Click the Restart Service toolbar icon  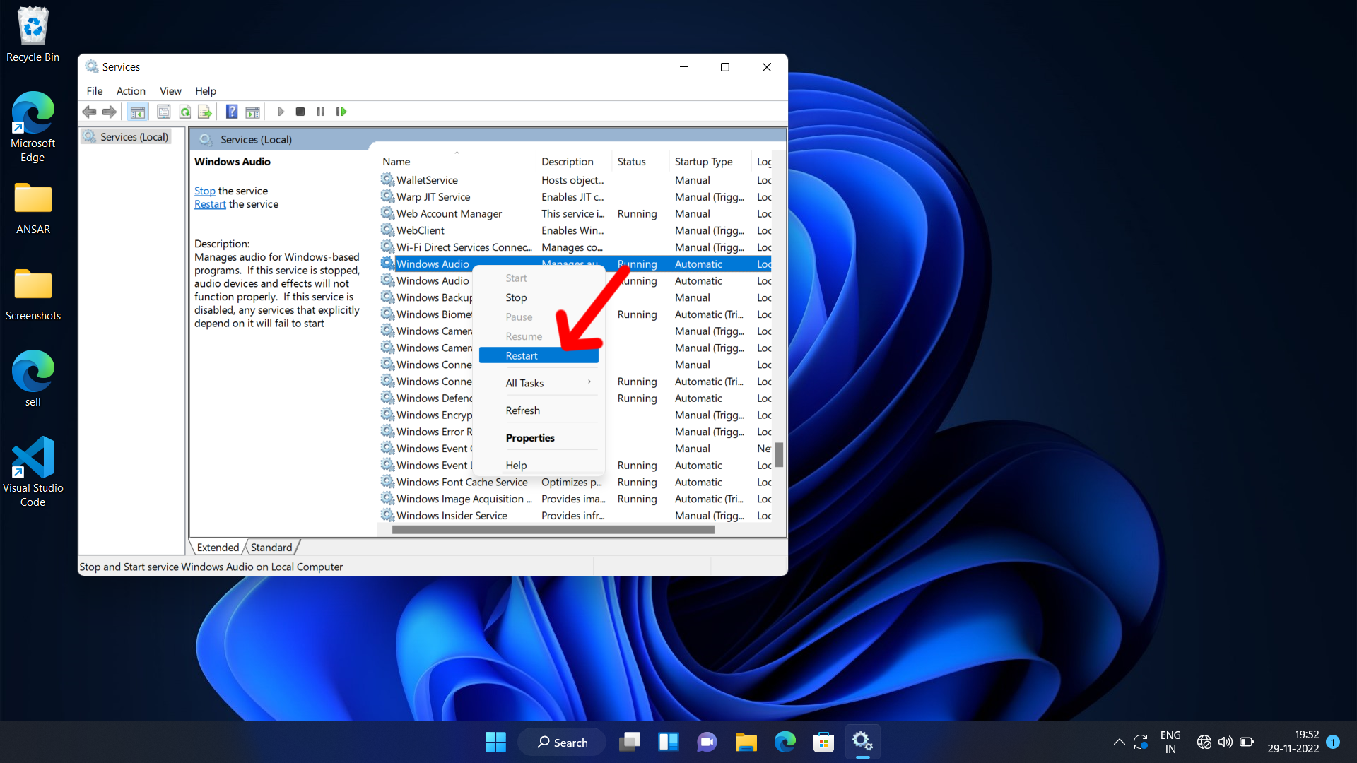341,112
